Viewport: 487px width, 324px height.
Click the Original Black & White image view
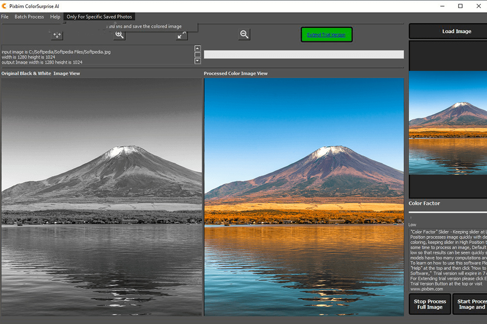101,197
